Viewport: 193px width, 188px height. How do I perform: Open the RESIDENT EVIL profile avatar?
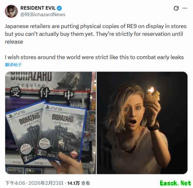[11, 11]
